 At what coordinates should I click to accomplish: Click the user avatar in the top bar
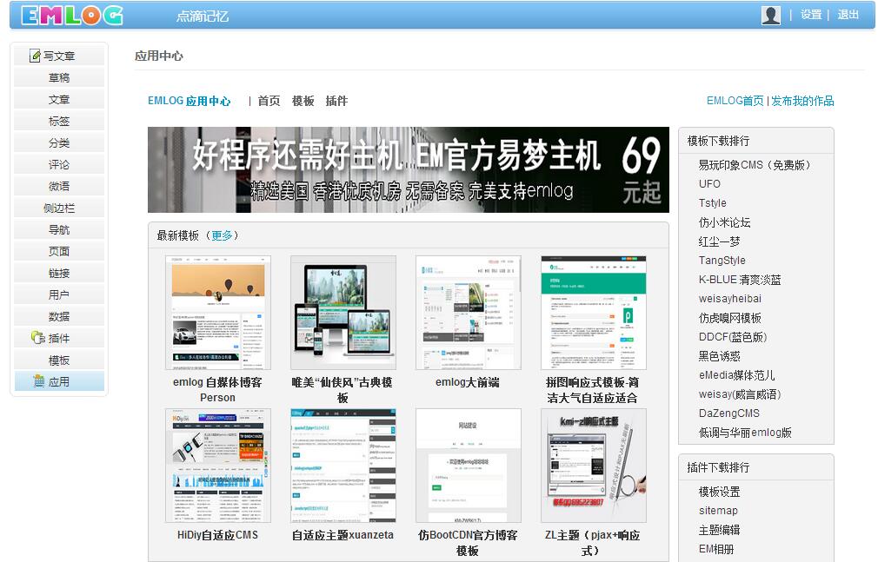771,15
